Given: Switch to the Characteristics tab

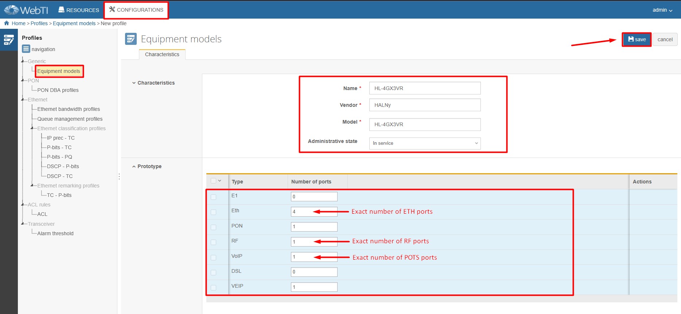Looking at the screenshot, I should click(x=162, y=54).
